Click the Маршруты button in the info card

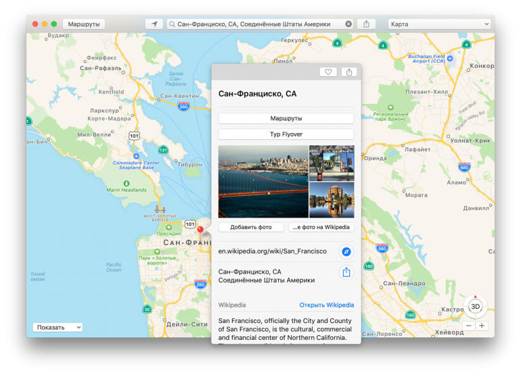286,118
